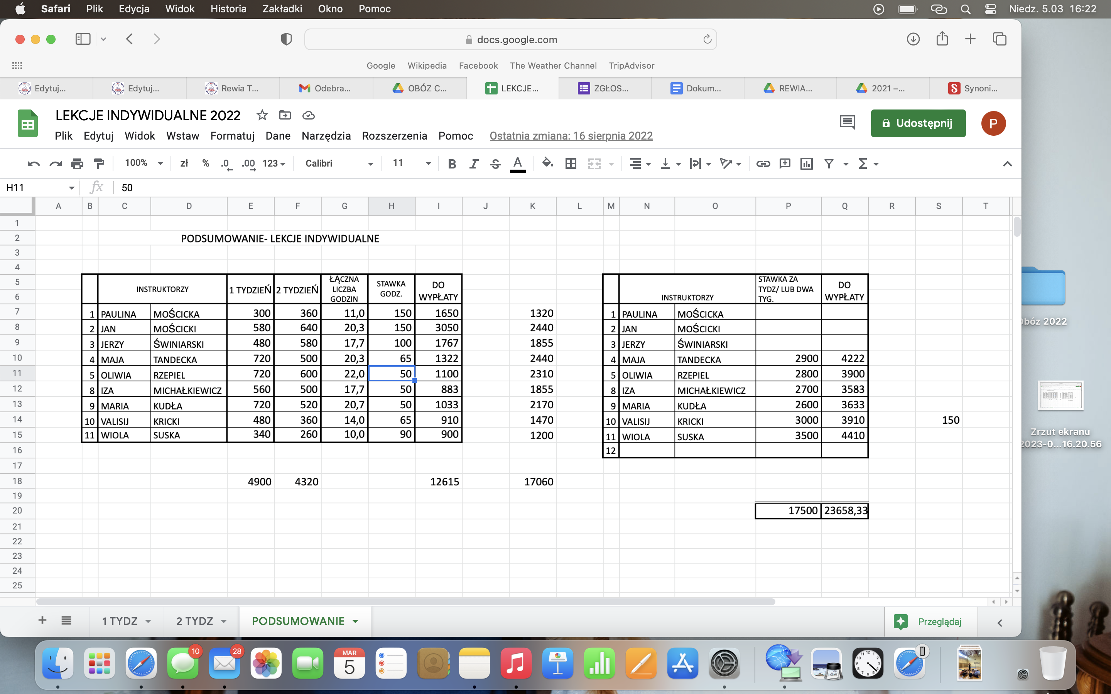This screenshot has width=1111, height=694.
Task: Open the zoom 100% dropdown
Action: click(144, 163)
